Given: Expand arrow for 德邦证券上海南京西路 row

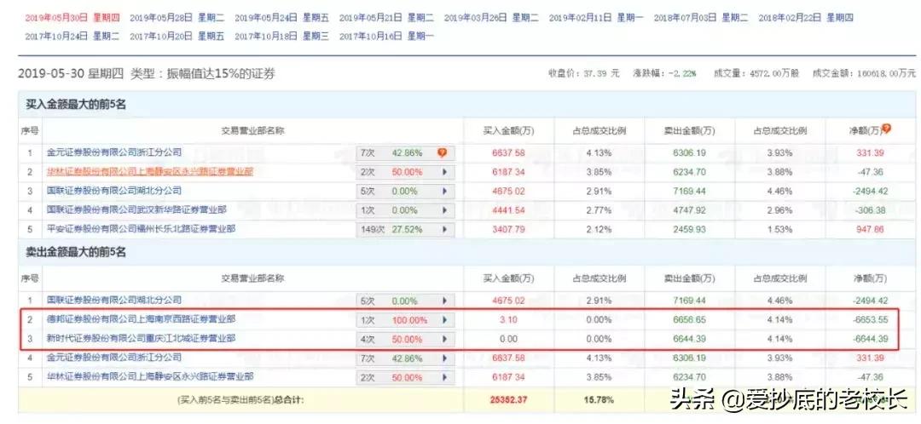Looking at the screenshot, I should [444, 320].
